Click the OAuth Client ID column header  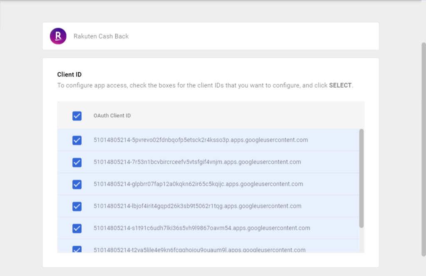click(112, 116)
